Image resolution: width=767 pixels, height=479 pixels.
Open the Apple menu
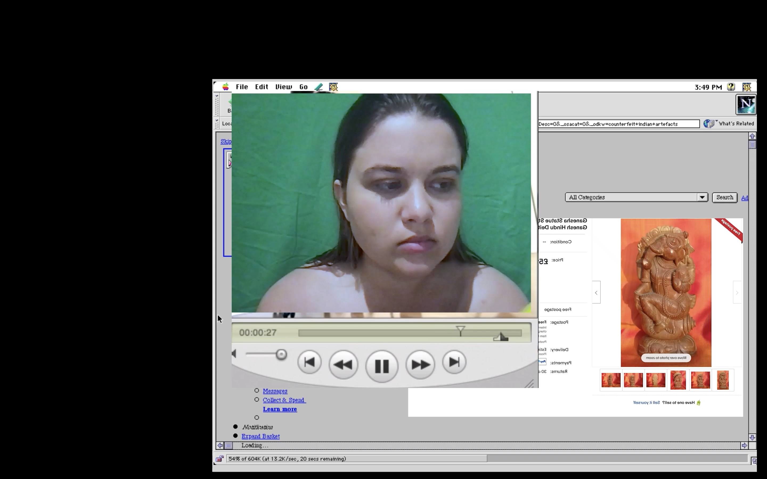click(x=225, y=87)
